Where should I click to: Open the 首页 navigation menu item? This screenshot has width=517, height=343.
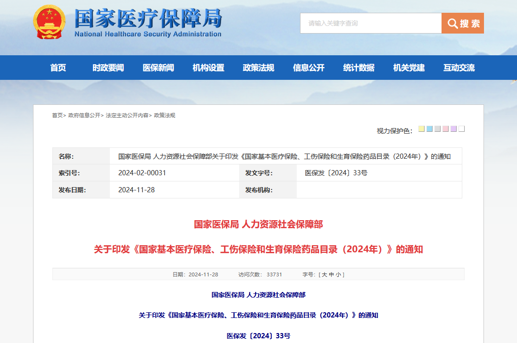point(58,68)
